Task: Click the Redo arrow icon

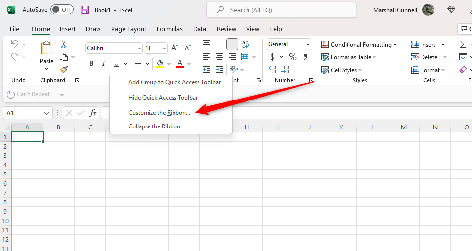Action: click(x=14, y=56)
